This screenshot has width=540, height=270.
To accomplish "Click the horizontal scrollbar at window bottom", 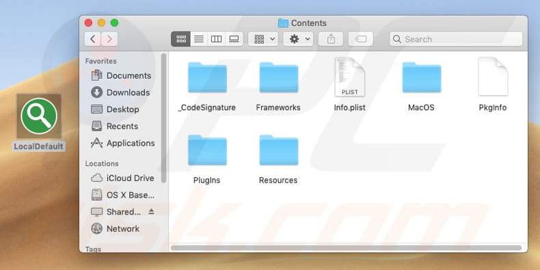I will 346,248.
